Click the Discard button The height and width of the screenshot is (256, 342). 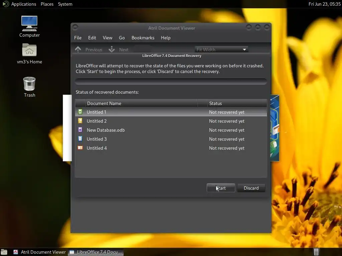[251, 188]
